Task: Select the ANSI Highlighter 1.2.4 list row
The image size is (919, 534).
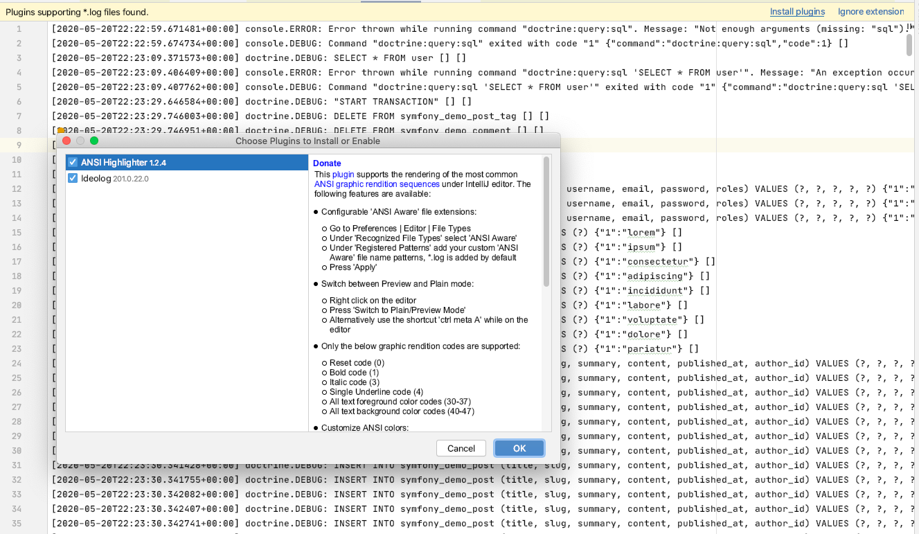Action: pyautogui.click(x=187, y=162)
